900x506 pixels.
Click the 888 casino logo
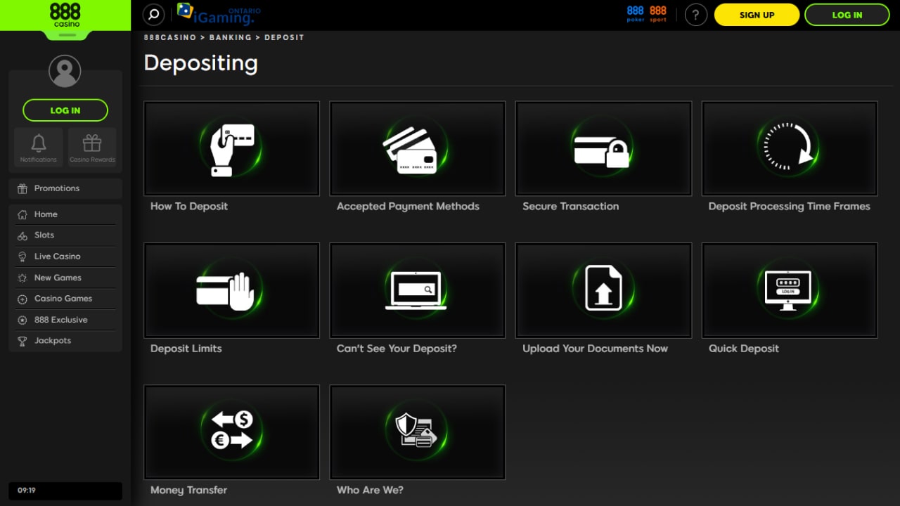coord(65,14)
